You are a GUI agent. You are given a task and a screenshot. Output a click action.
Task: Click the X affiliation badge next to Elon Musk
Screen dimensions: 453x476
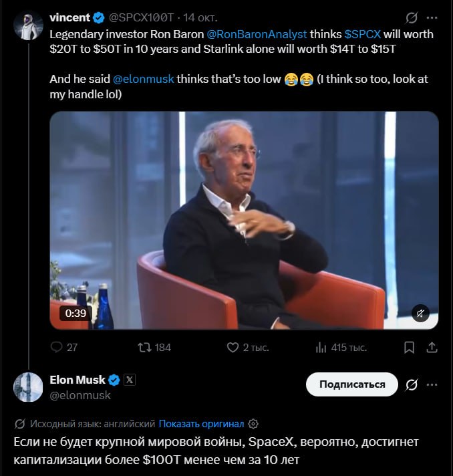pyautogui.click(x=130, y=380)
